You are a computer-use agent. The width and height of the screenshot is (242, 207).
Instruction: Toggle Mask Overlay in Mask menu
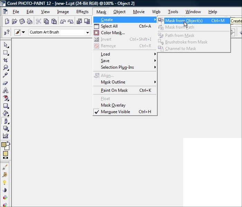coord(113,105)
